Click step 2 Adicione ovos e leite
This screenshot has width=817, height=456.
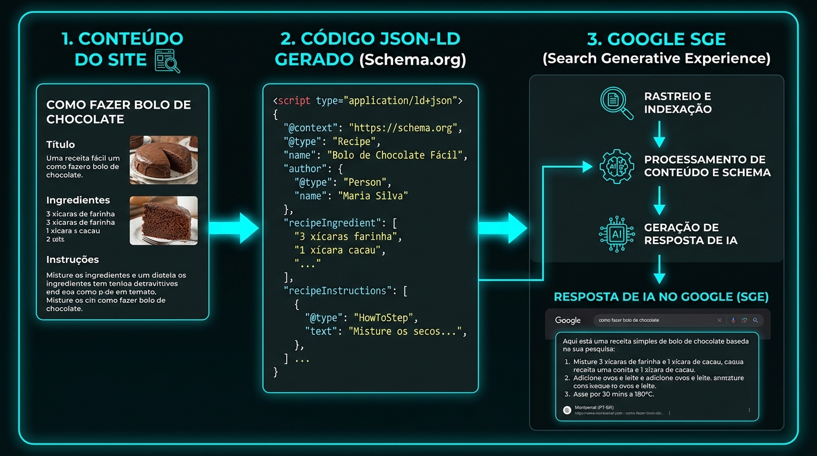[x=654, y=382]
